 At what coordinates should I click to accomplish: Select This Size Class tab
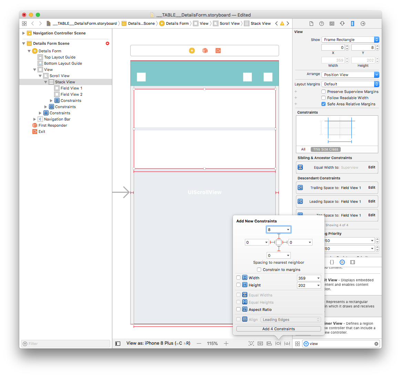click(326, 149)
